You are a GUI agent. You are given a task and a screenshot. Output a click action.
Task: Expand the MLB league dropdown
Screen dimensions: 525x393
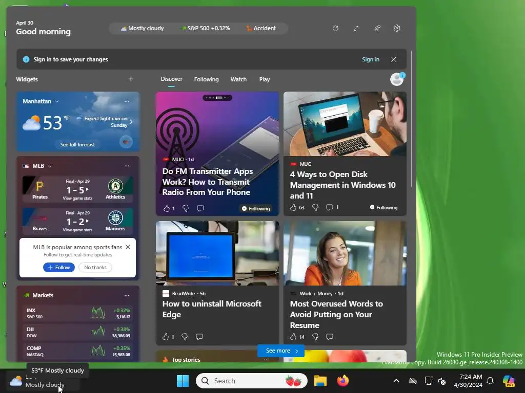(50, 166)
